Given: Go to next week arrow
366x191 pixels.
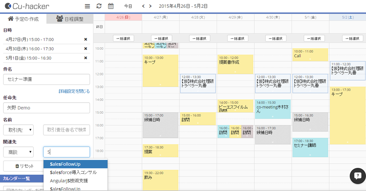Looking at the screenshot, I should [x=151, y=6].
